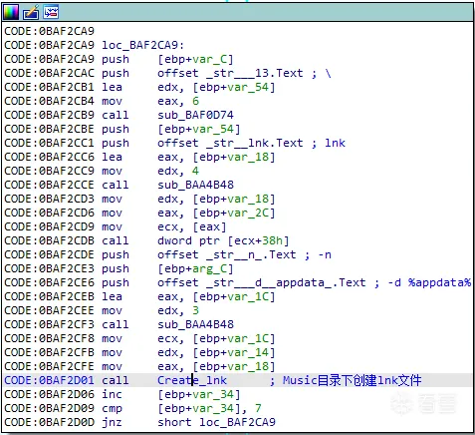Screen dimensions: 475x435
Task: Select the cmp [ebp+var_34], 7 line
Action: pyautogui.click(x=181, y=408)
